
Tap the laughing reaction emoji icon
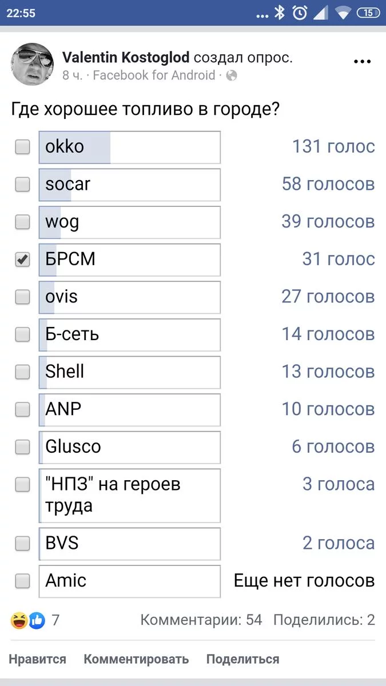click(18, 620)
